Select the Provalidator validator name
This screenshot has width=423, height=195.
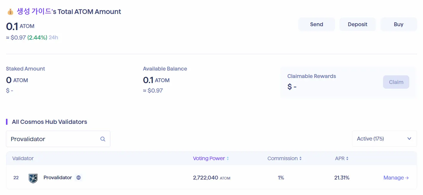click(x=58, y=178)
